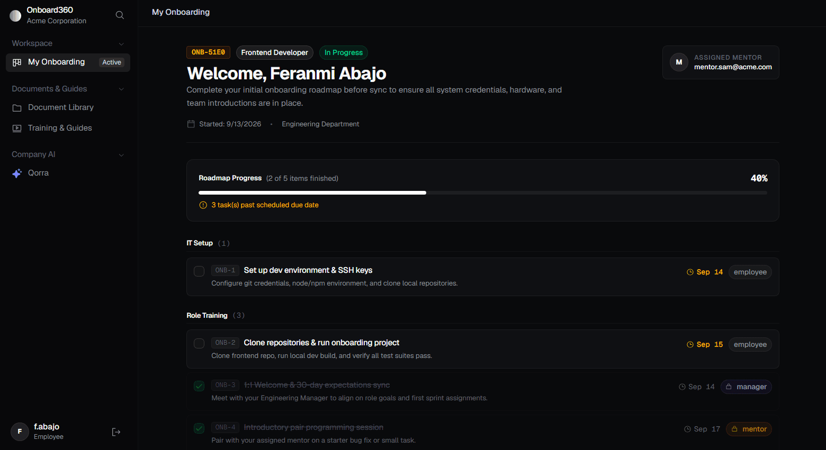The image size is (826, 450).
Task: Click the Document Library folder icon
Action: click(x=17, y=108)
